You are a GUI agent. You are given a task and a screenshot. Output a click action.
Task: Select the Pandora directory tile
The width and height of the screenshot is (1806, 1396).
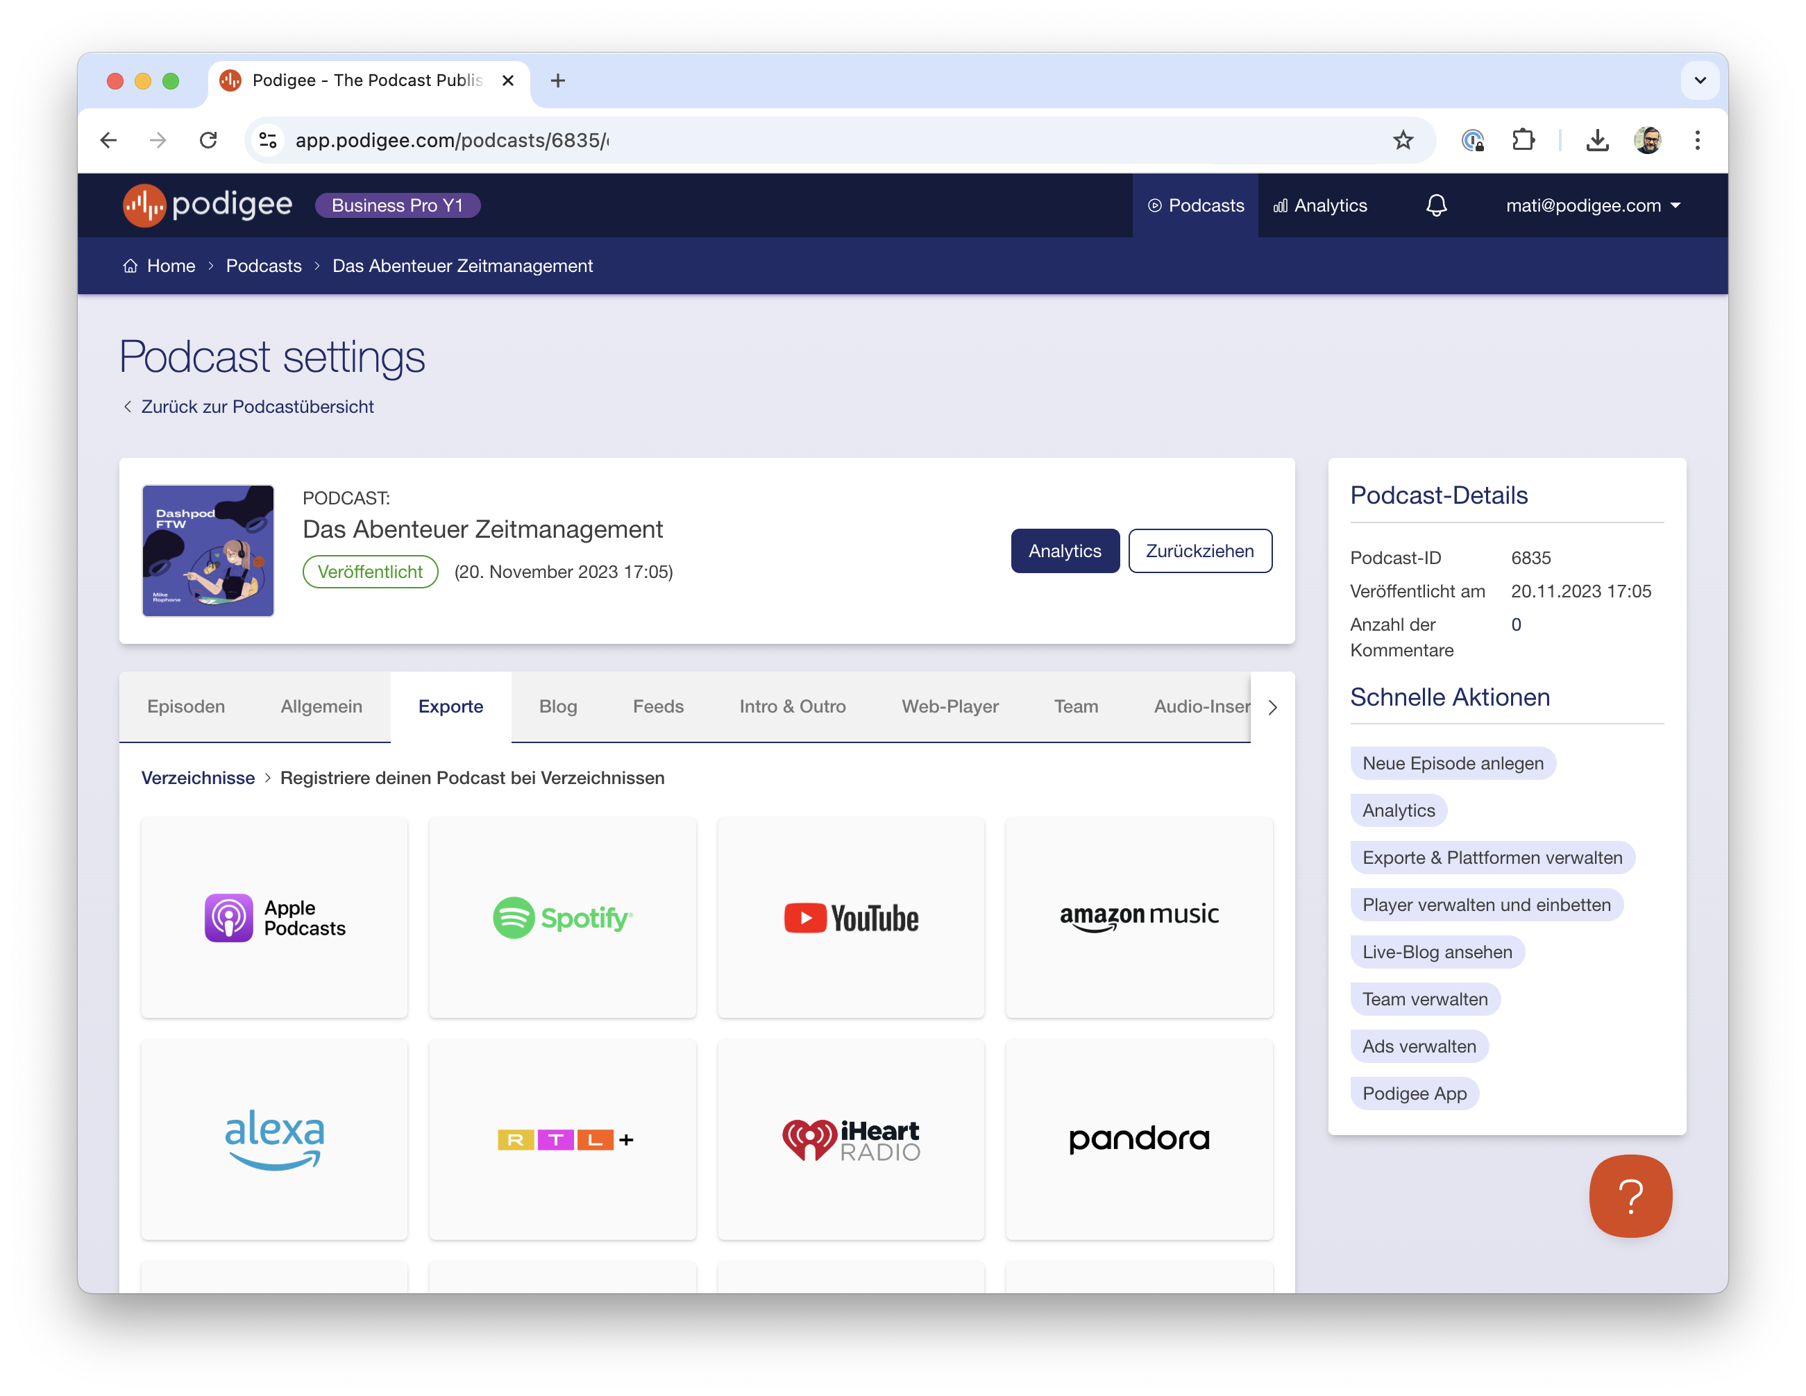point(1139,1141)
